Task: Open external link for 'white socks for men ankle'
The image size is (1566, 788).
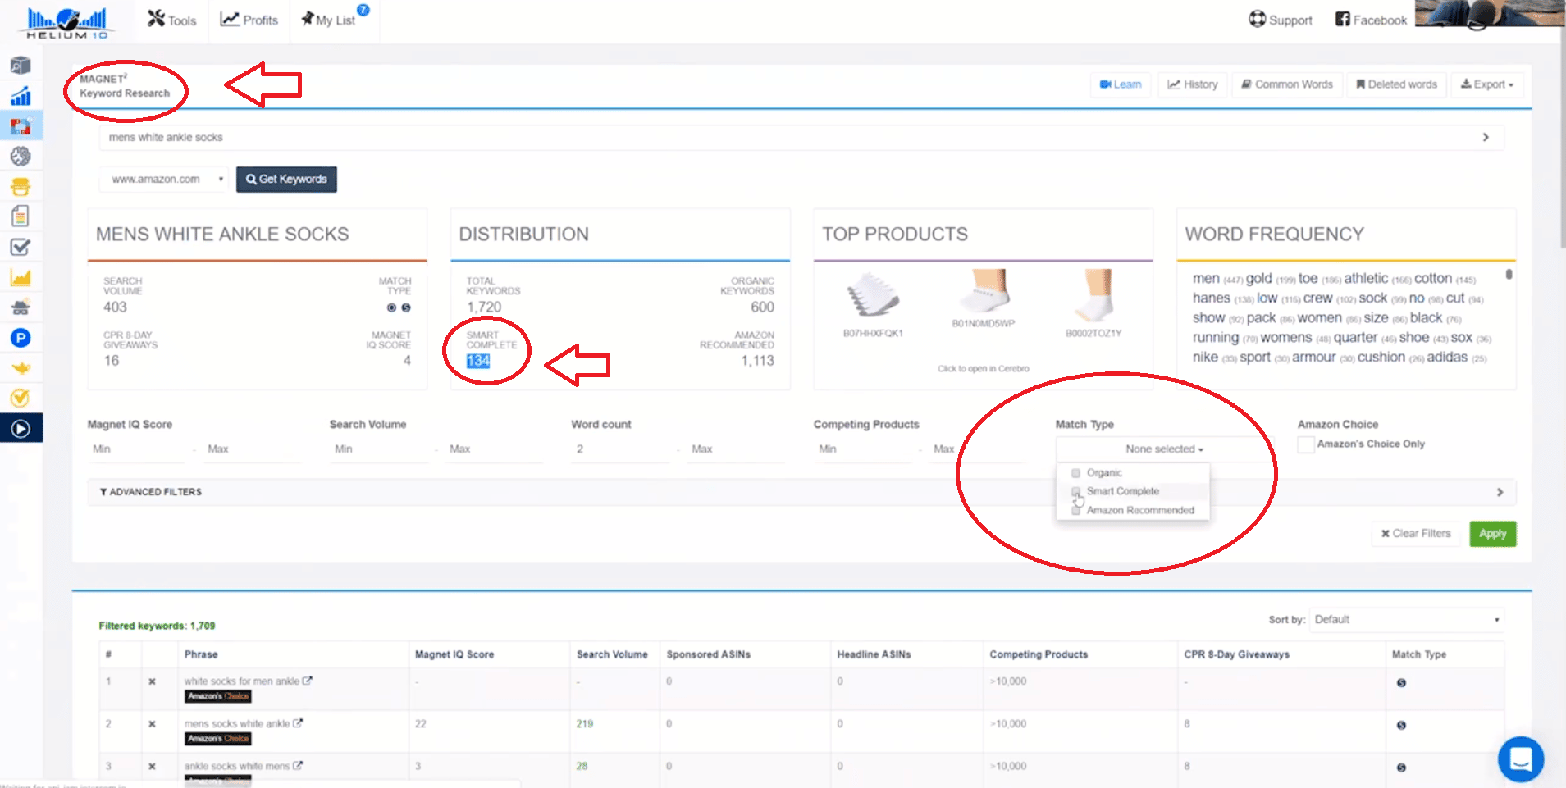Action: [x=308, y=681]
